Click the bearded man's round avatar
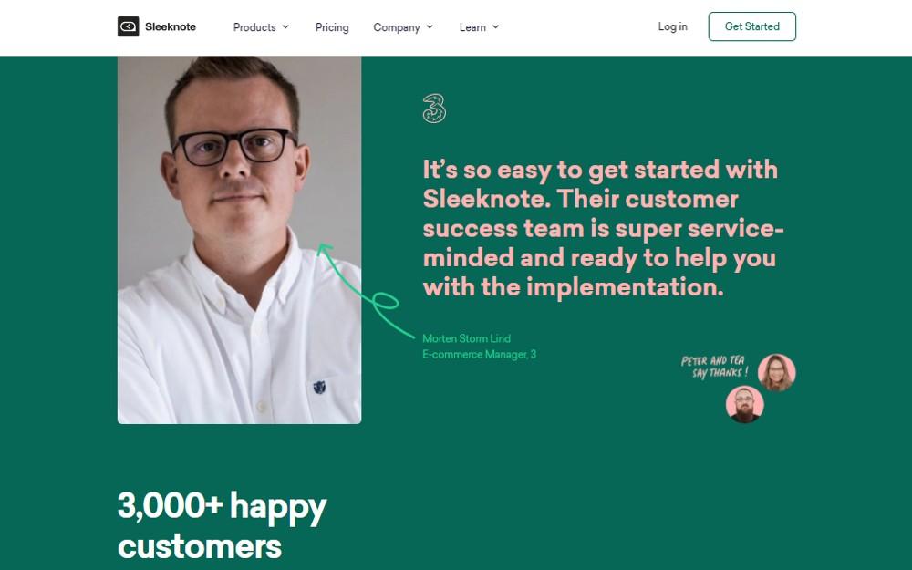This screenshot has height=570, width=912. tap(744, 404)
